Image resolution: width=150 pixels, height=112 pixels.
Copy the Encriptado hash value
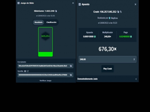point(71,66)
